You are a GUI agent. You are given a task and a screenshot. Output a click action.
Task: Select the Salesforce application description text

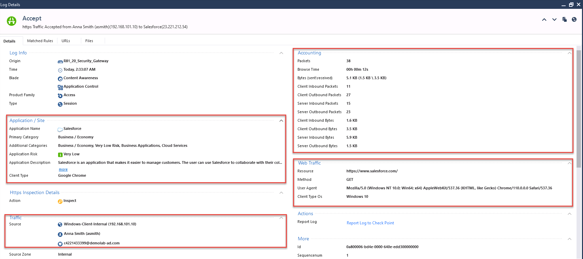(x=170, y=162)
